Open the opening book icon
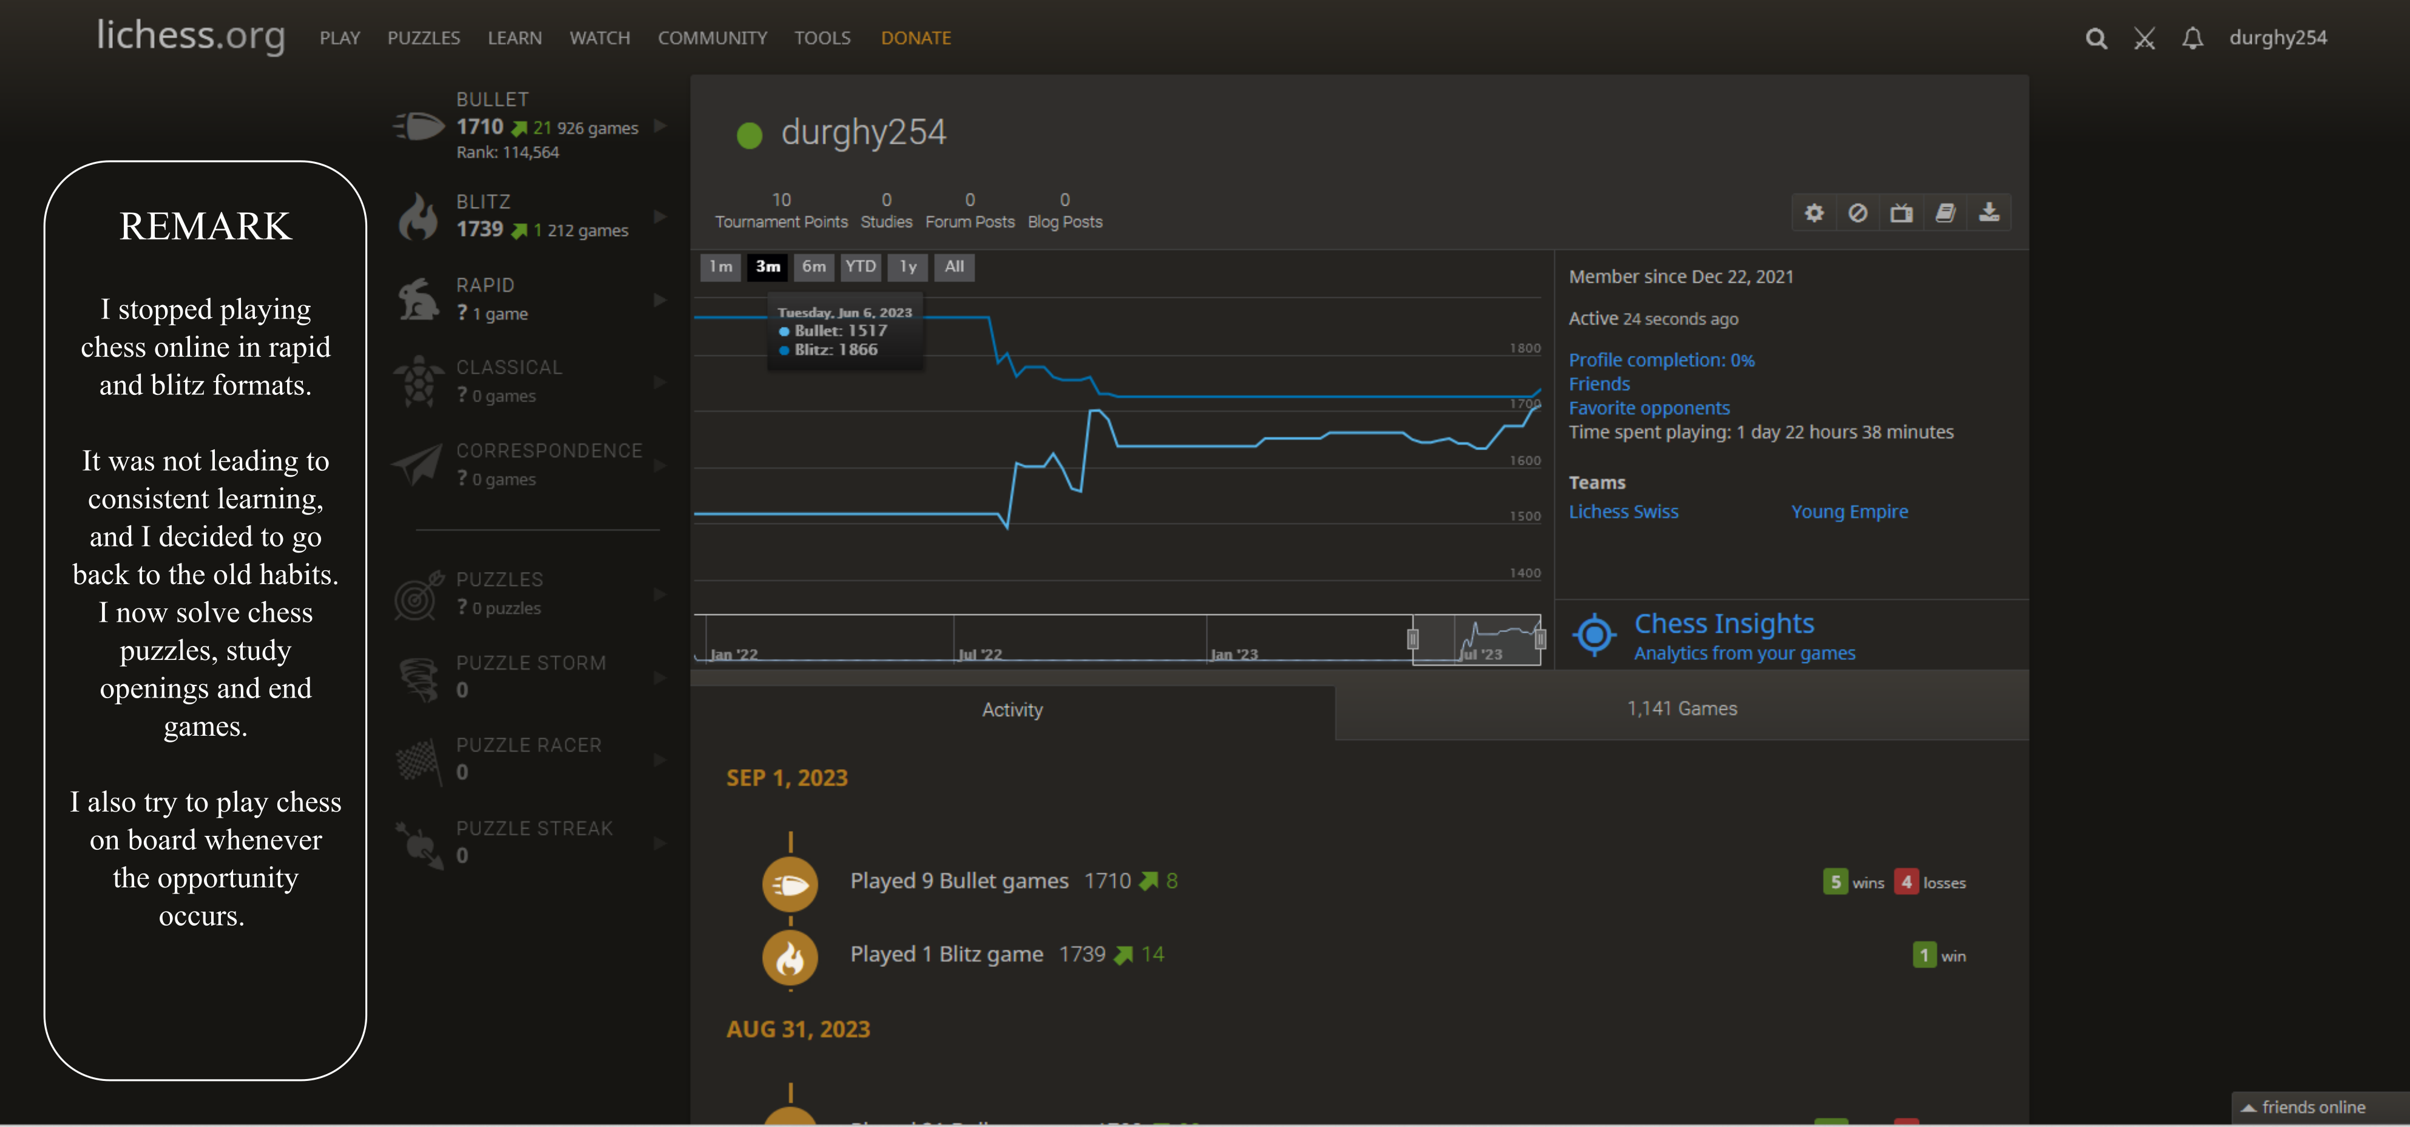Viewport: 2410px width, 1127px height. click(1945, 214)
